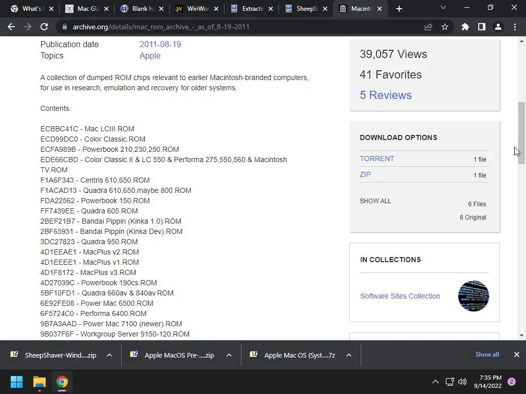Open a new browser tab
The image size is (526, 394).
[399, 9]
